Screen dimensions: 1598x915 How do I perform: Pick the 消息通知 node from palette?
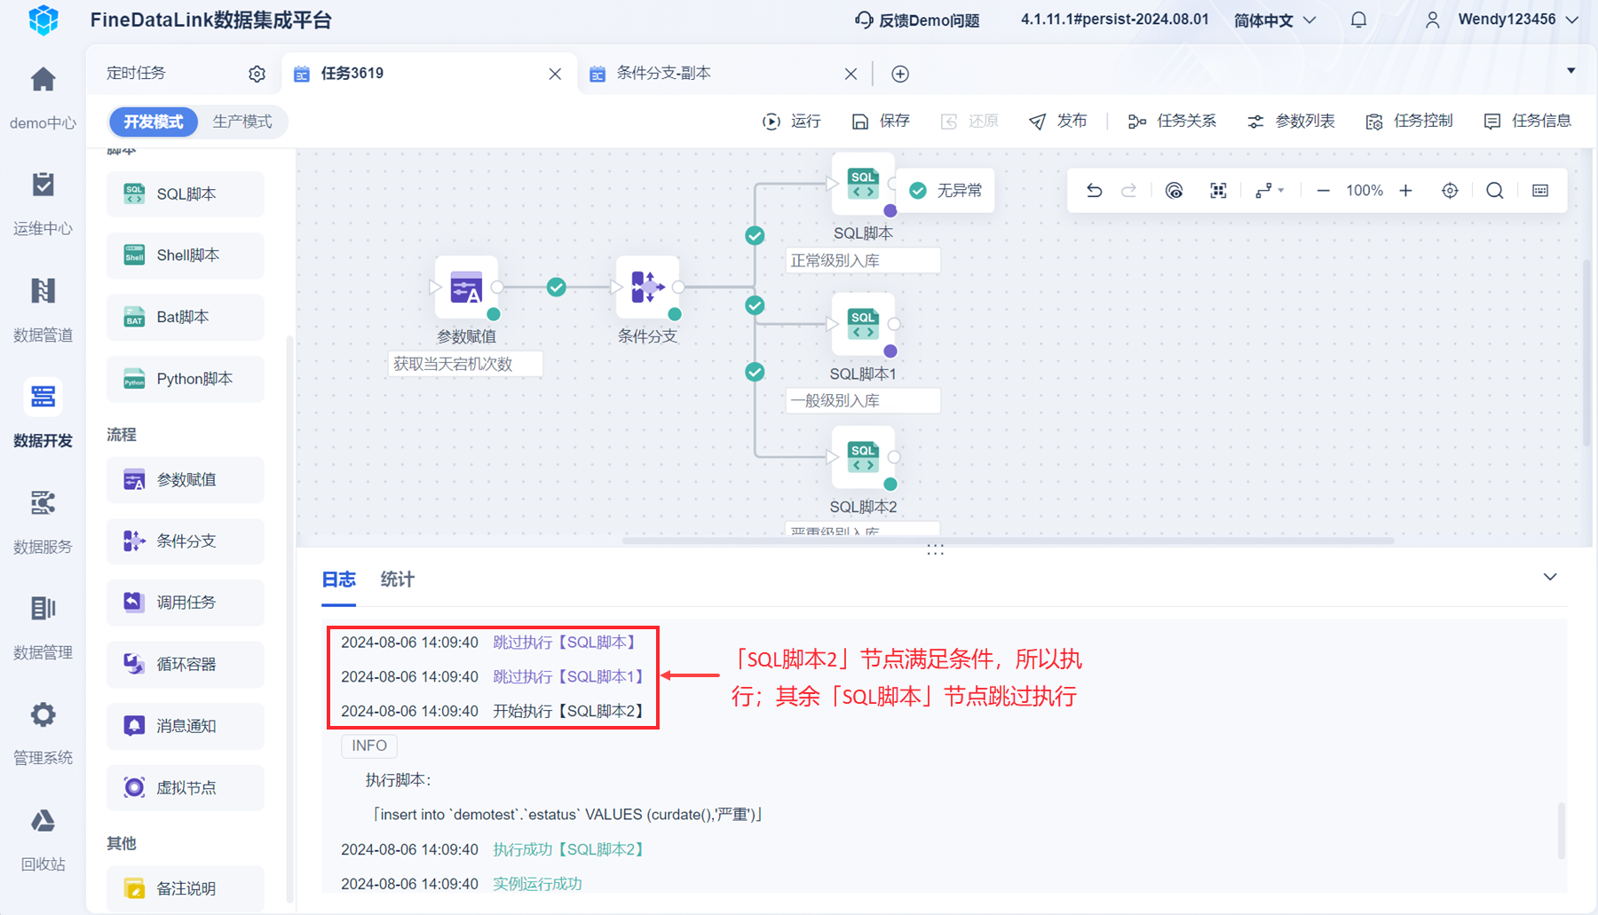186,726
